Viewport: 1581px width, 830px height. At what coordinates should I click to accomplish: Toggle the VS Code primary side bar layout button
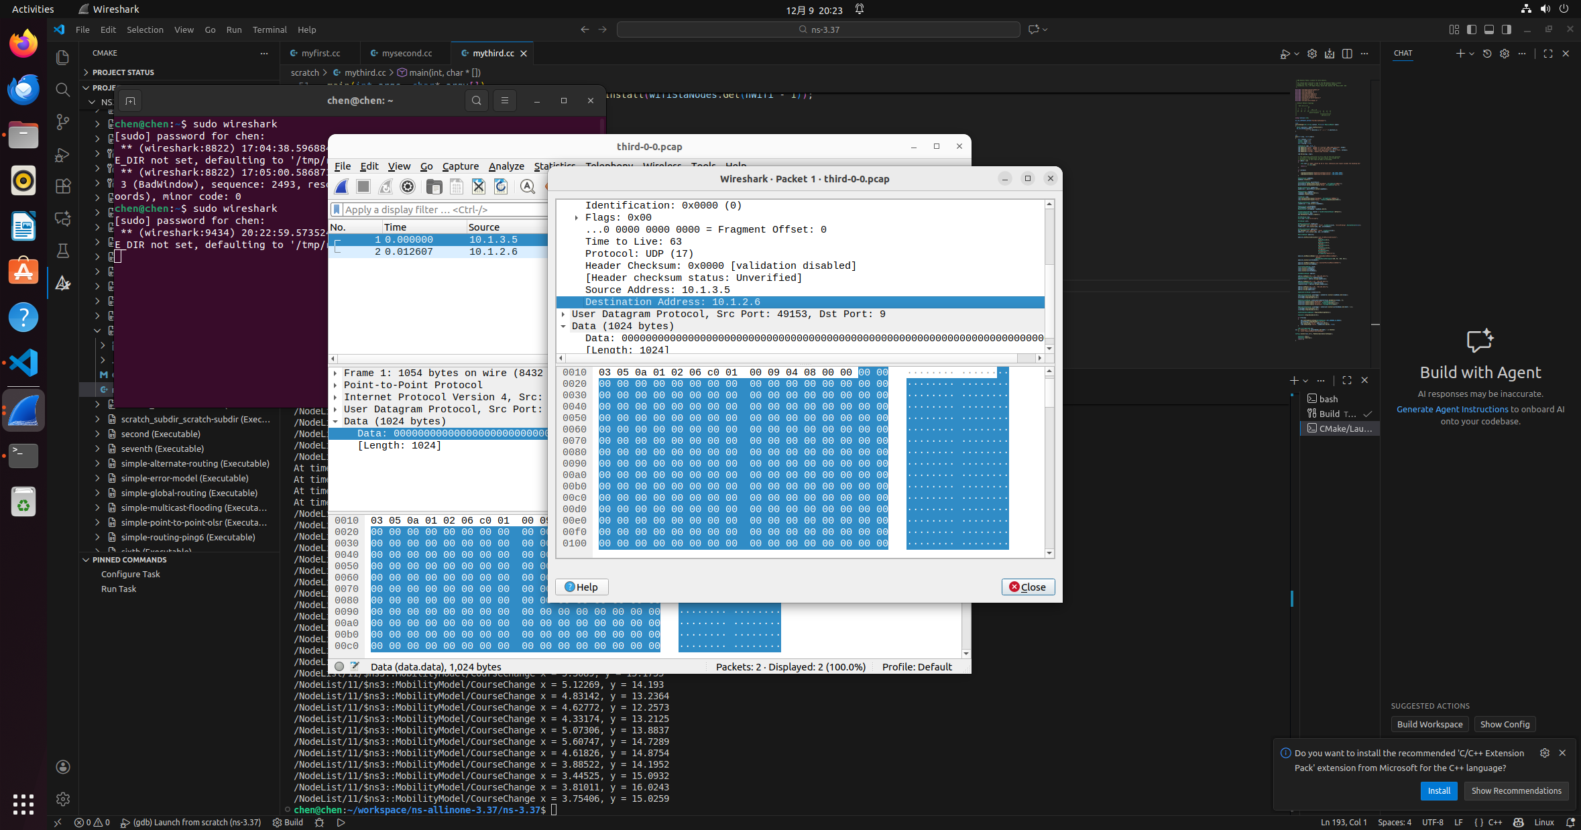tap(1471, 29)
